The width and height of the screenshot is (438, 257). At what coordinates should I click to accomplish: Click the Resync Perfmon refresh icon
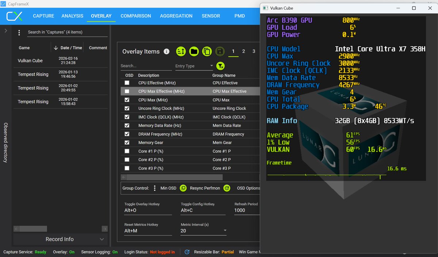pyautogui.click(x=227, y=188)
